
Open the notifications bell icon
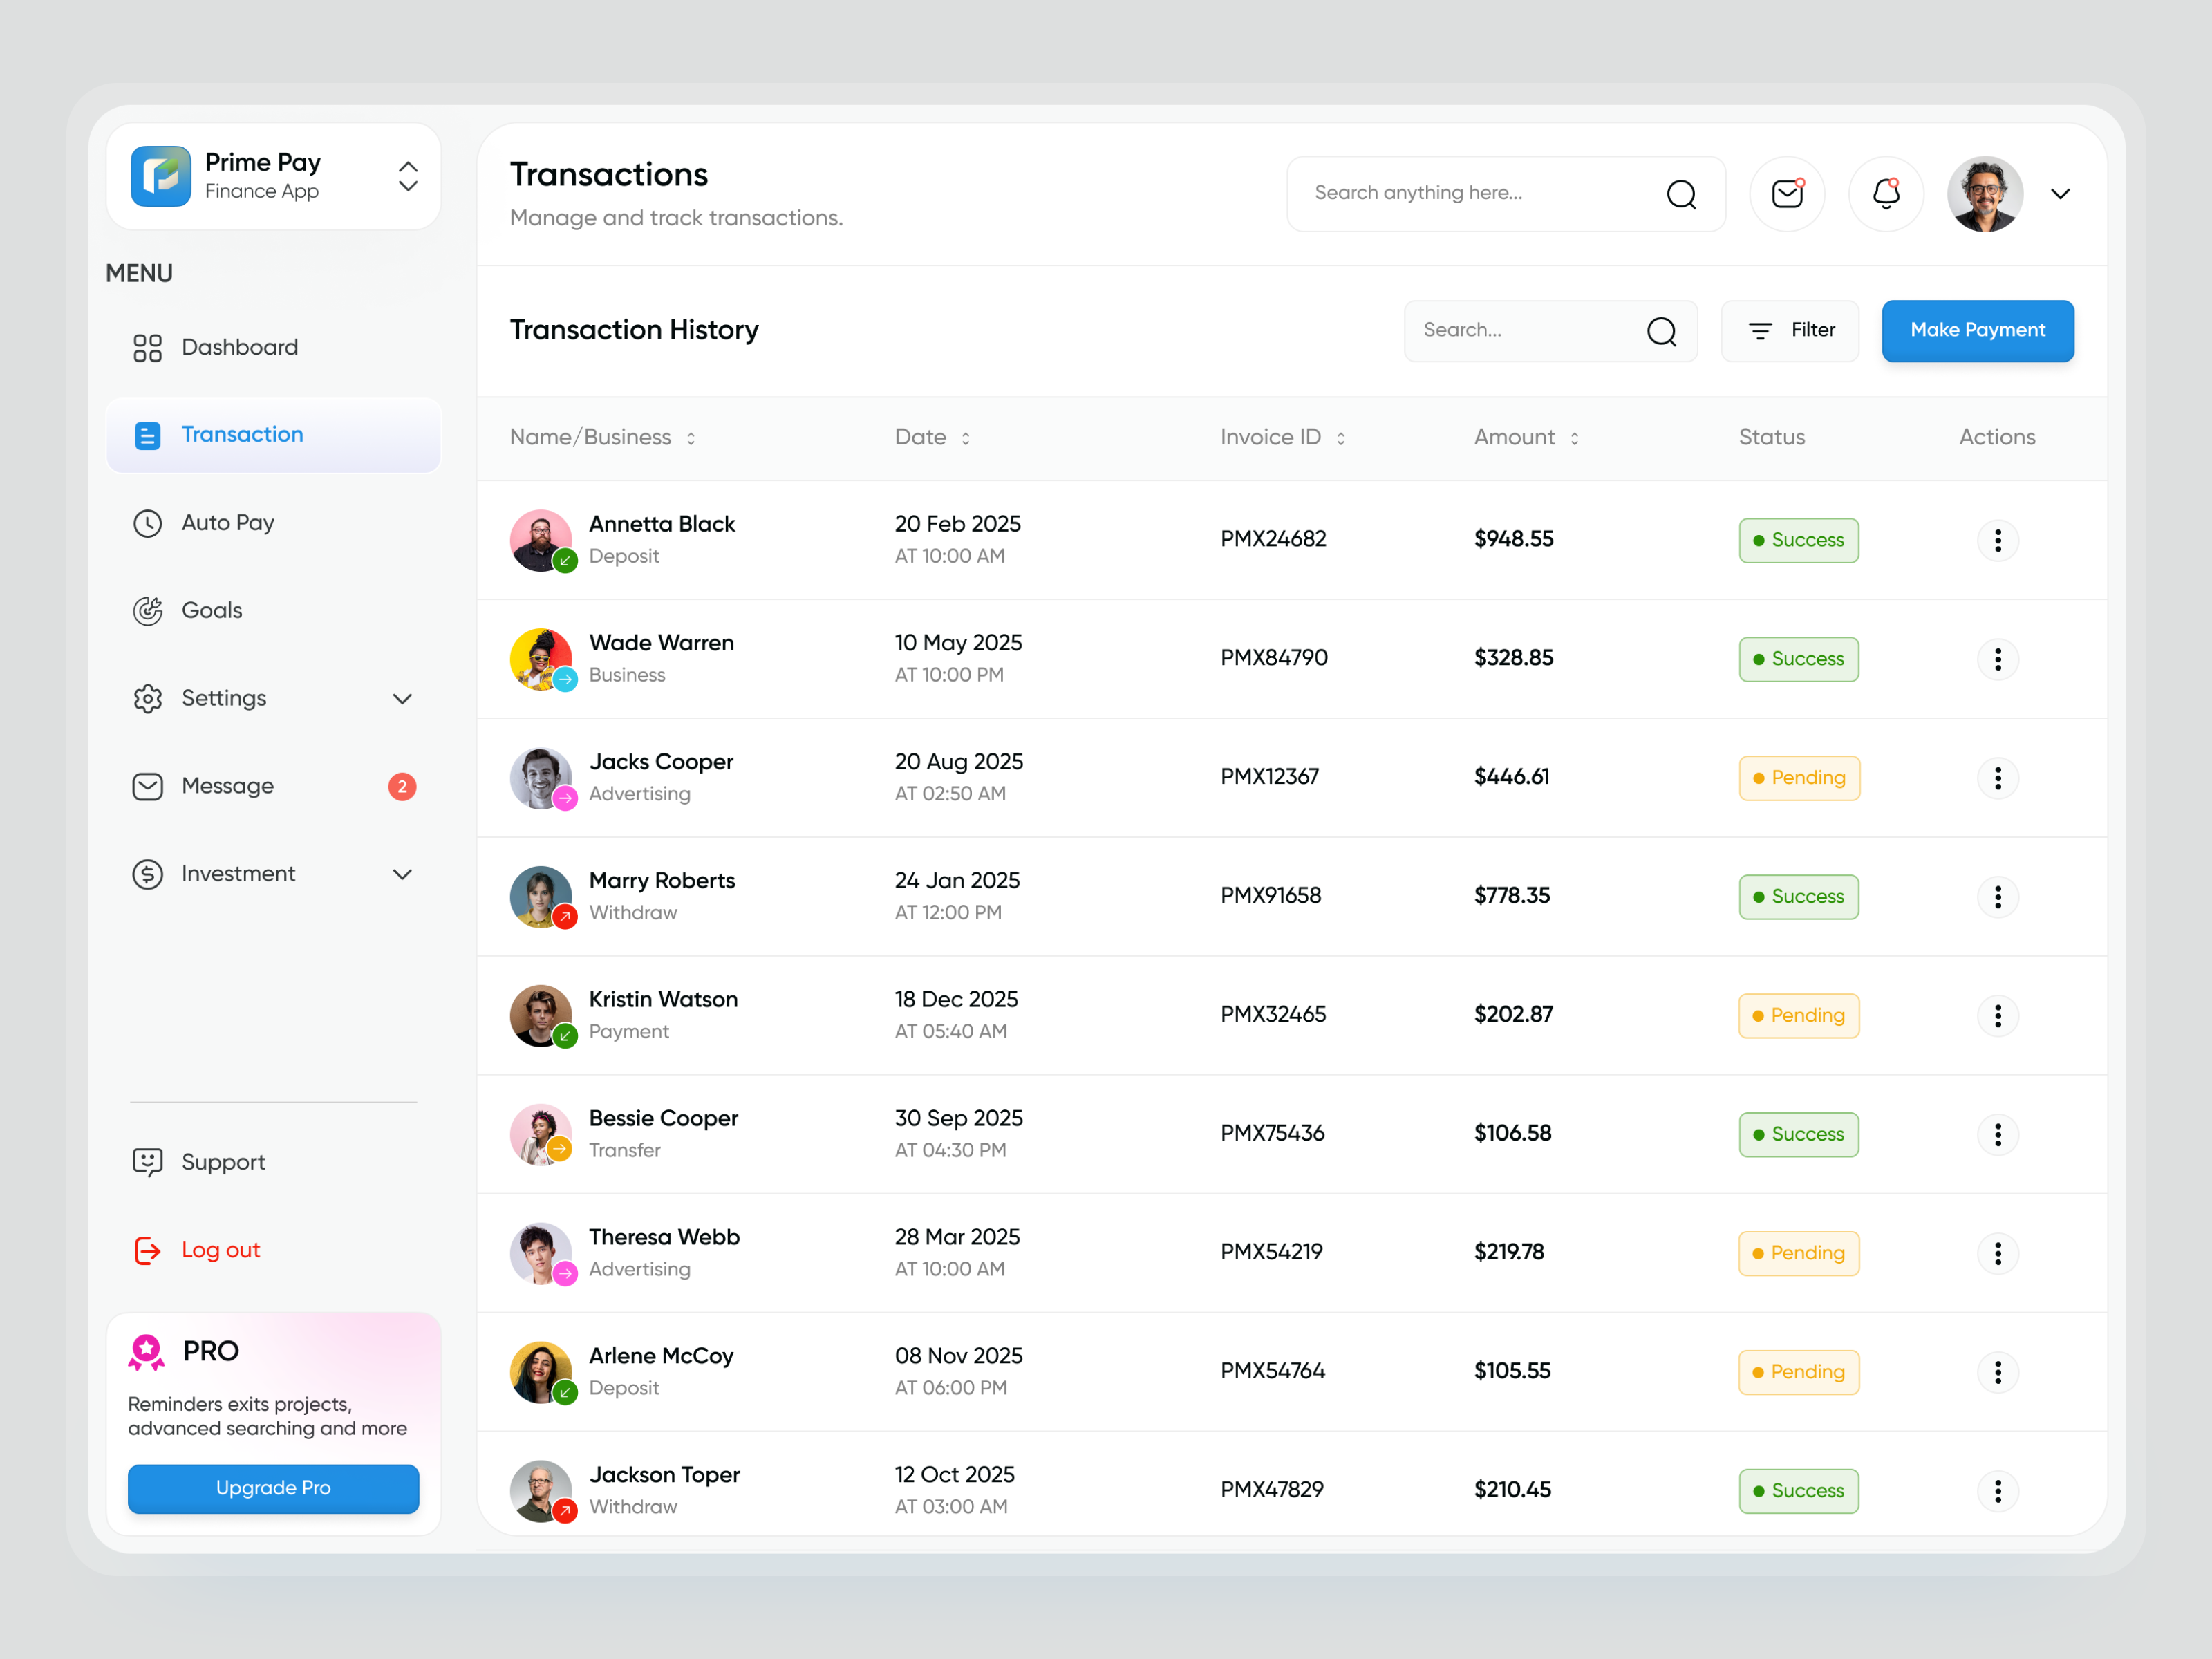[1885, 193]
